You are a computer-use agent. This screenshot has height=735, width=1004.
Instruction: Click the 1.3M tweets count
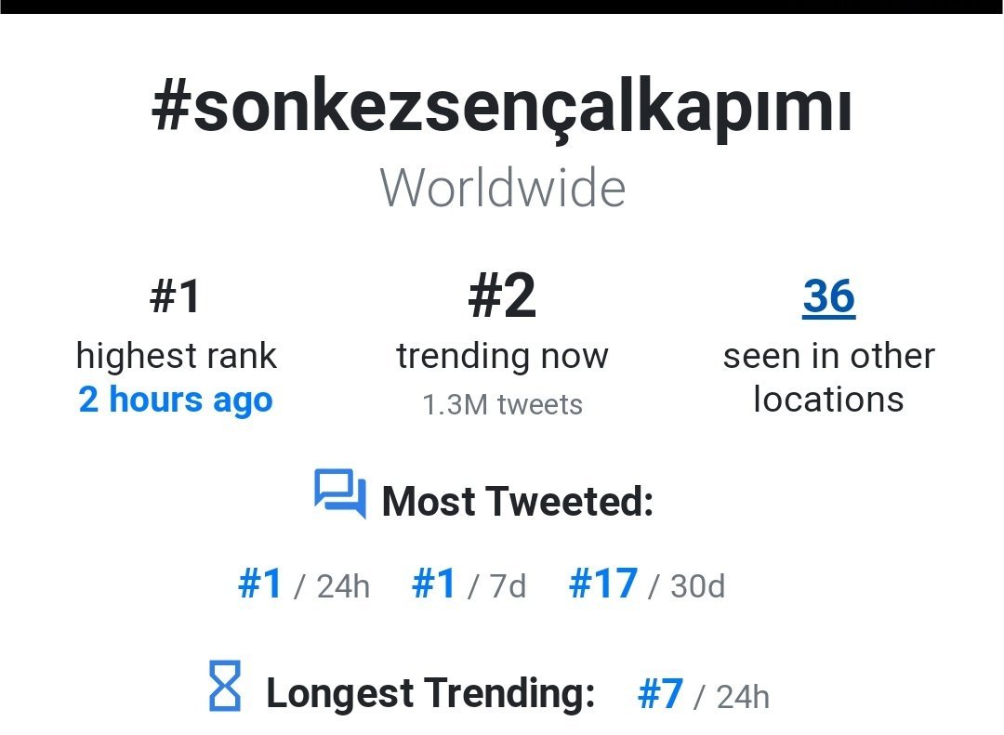(x=502, y=405)
